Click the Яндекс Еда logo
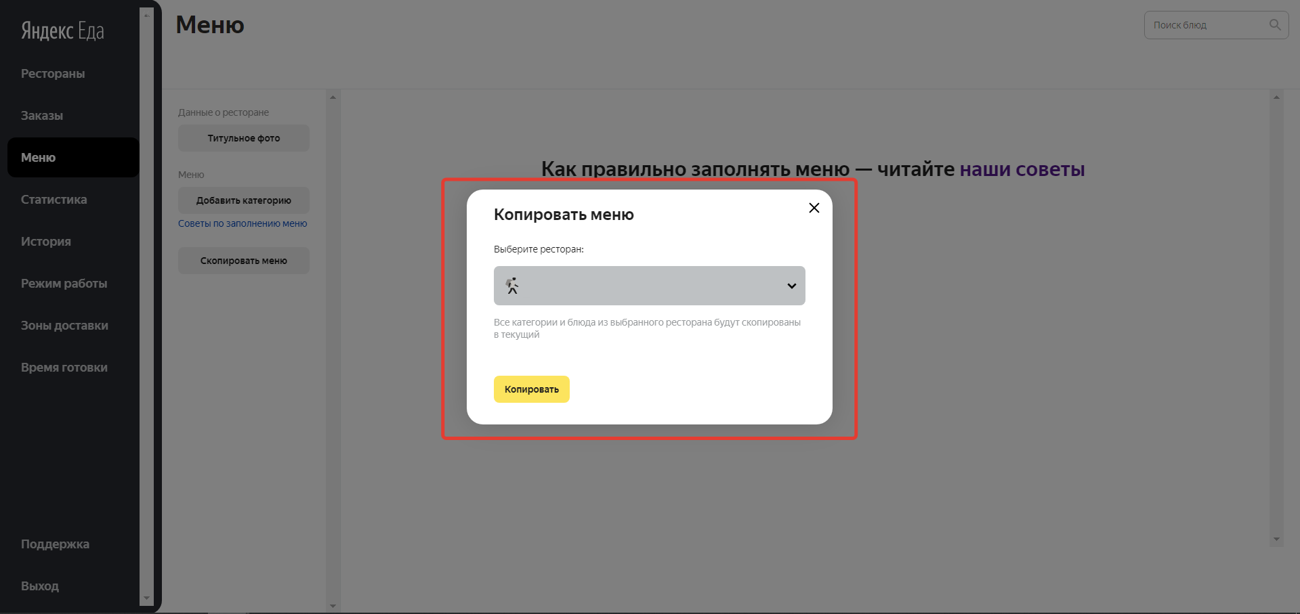This screenshot has height=614, width=1300. tap(62, 31)
